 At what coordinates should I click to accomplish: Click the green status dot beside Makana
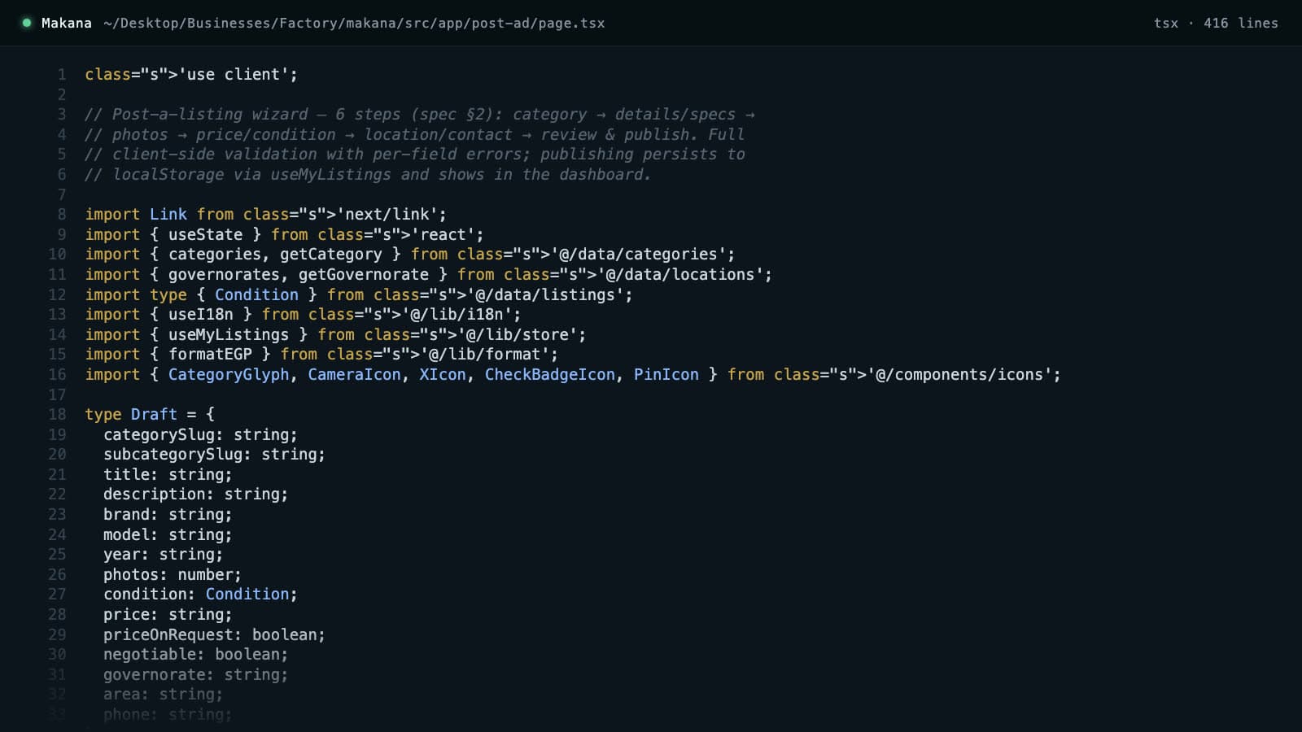pyautogui.click(x=27, y=23)
